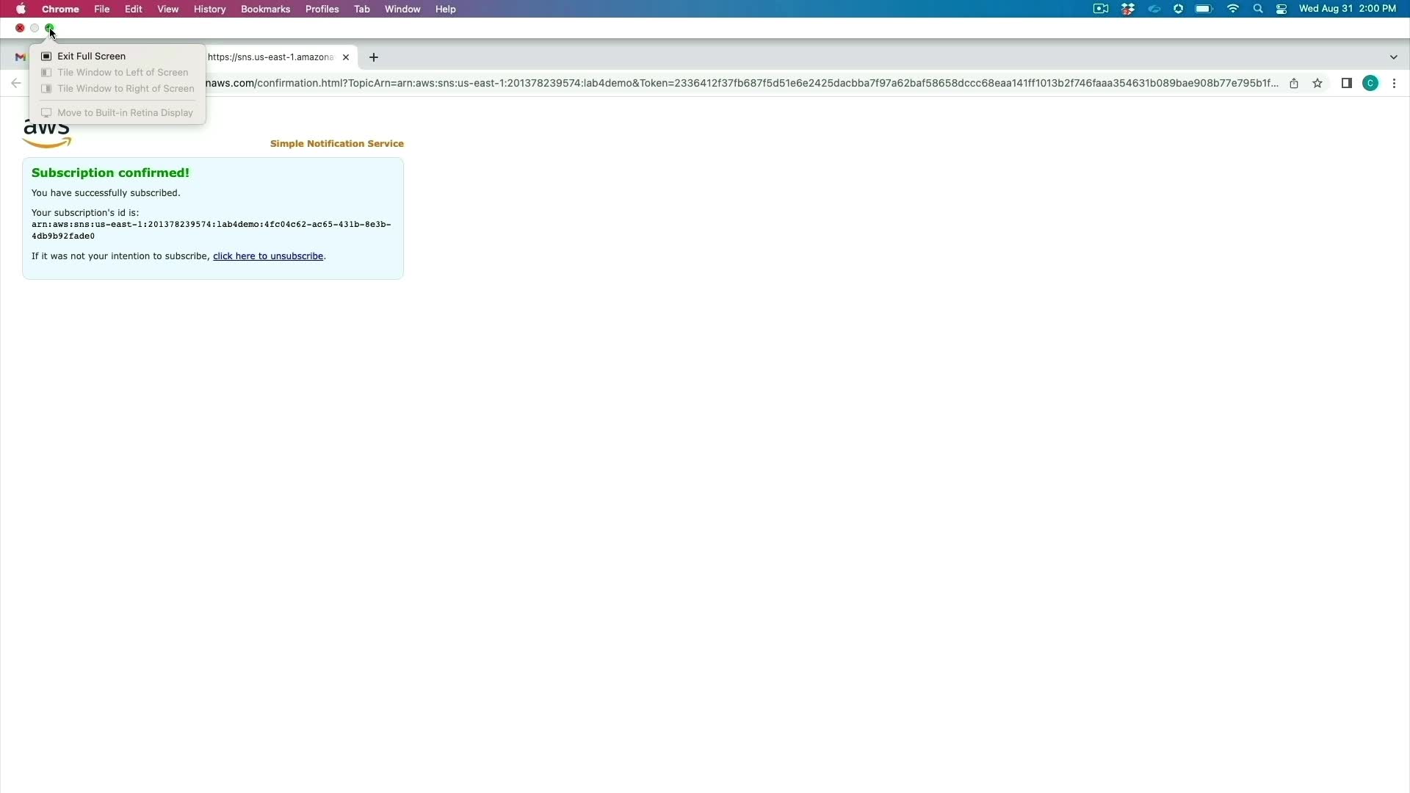Expand the tab search dropdown chevron
The image size is (1410, 793).
1393,57
